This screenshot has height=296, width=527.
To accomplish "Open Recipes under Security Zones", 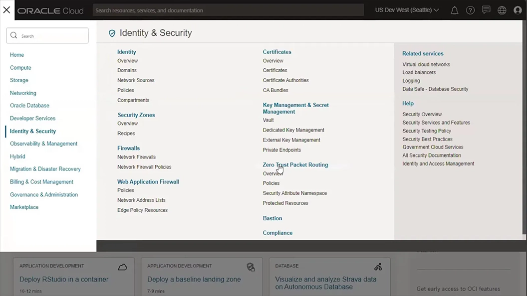I will [x=126, y=133].
